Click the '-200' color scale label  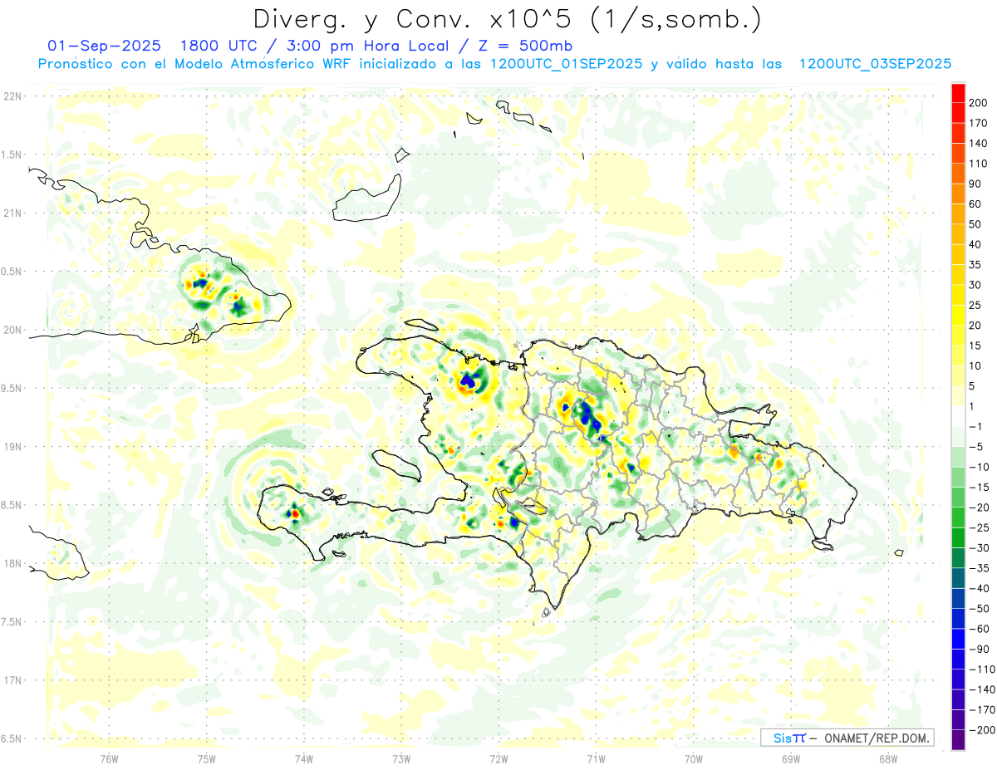(x=980, y=730)
